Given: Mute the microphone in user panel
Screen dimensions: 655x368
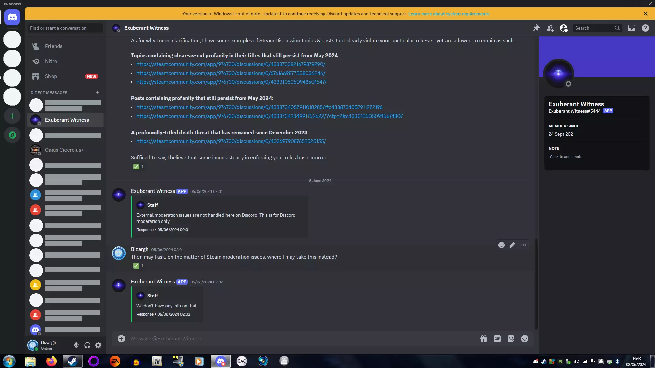Looking at the screenshot, I should pyautogui.click(x=76, y=345).
